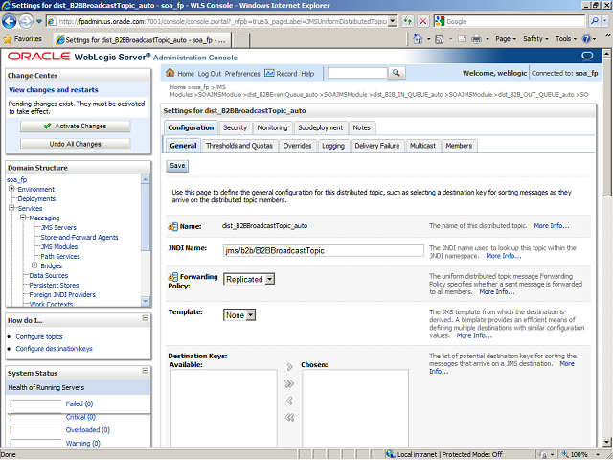This screenshot has height=460, width=613.
Task: Expand the Environment tree node
Action: point(12,189)
